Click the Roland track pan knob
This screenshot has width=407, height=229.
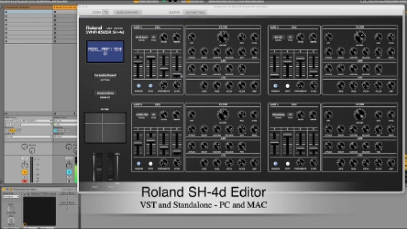coord(24,165)
